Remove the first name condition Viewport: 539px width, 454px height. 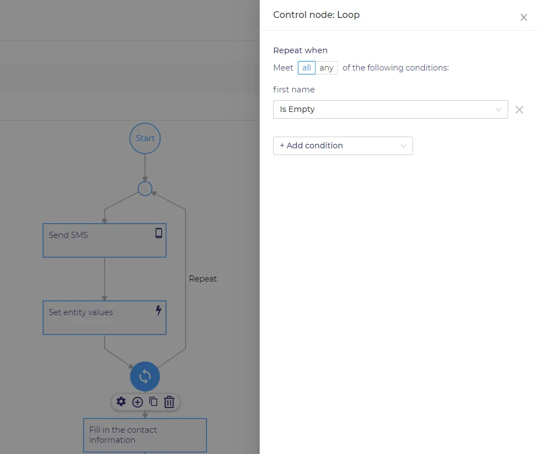click(519, 110)
